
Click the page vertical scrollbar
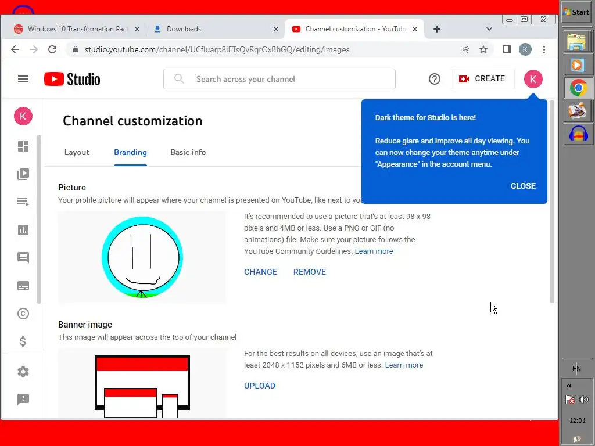click(x=552, y=201)
